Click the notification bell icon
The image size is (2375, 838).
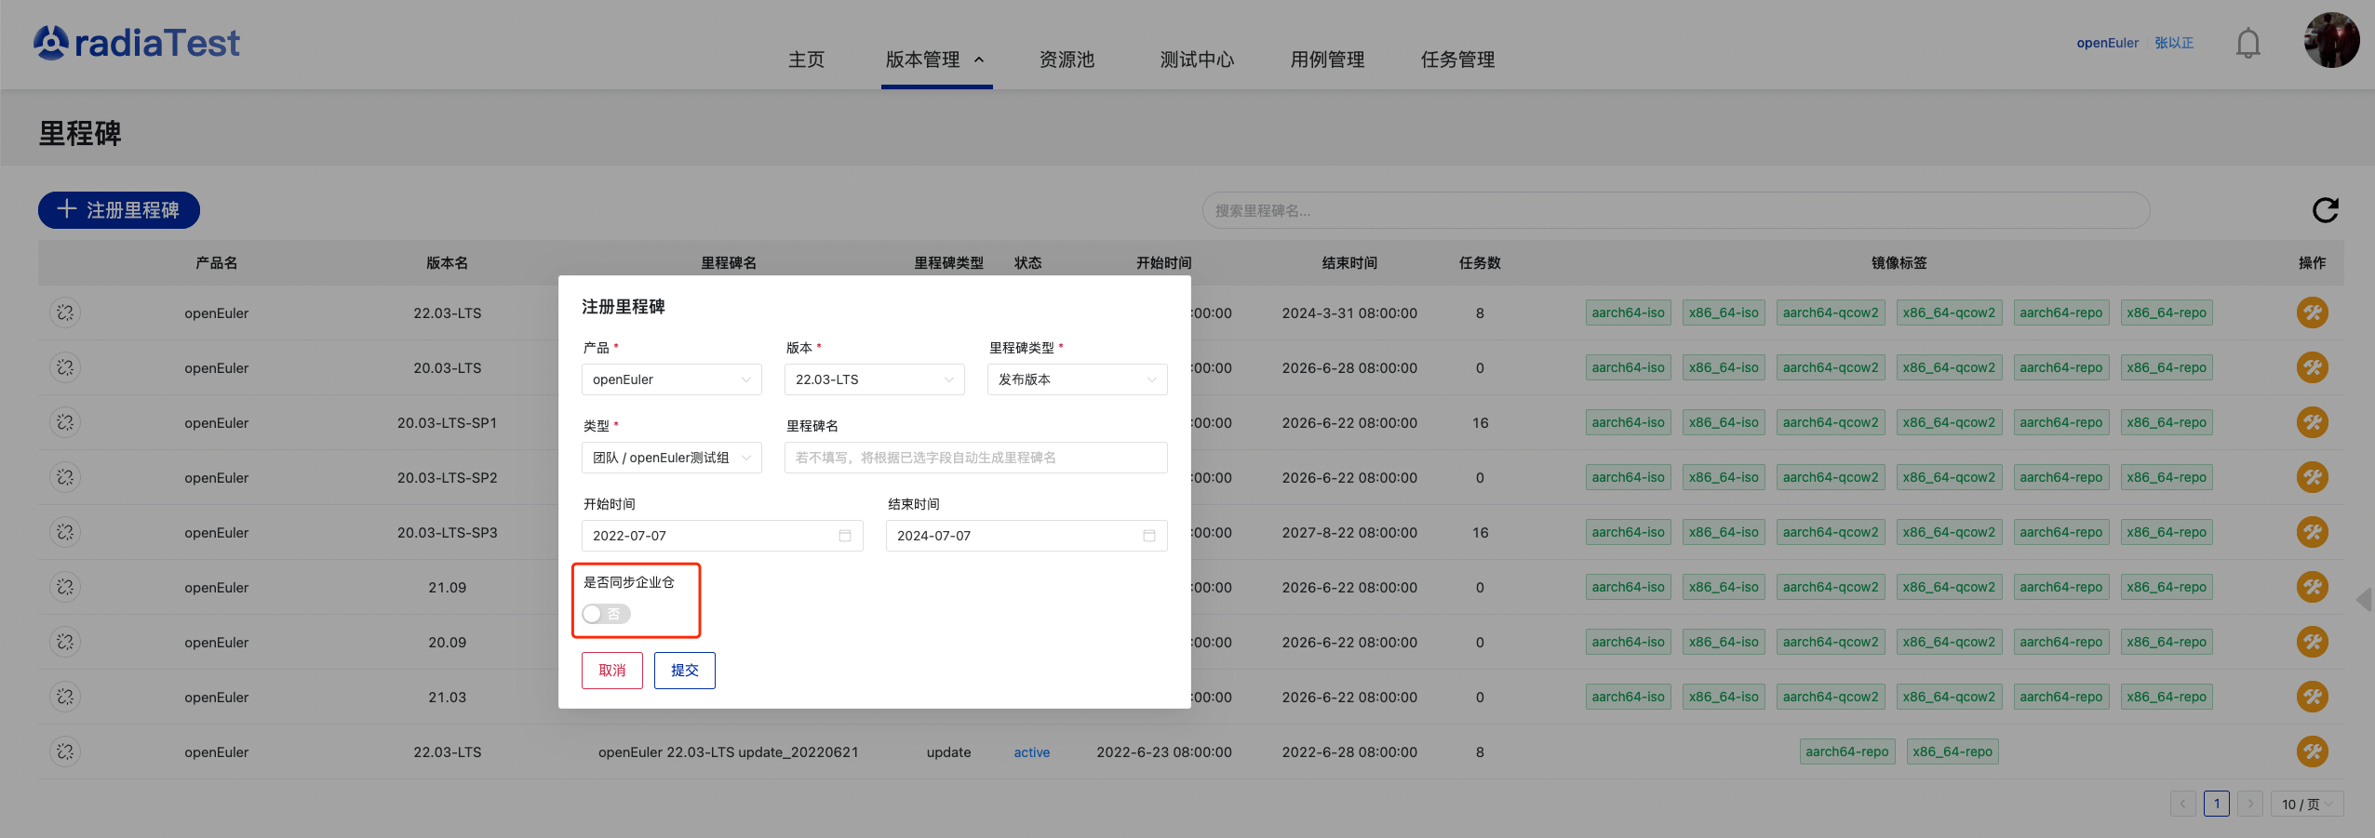[2248, 44]
